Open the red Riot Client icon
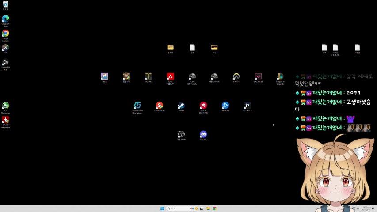Viewport: 377px width, 212px height. (203, 106)
